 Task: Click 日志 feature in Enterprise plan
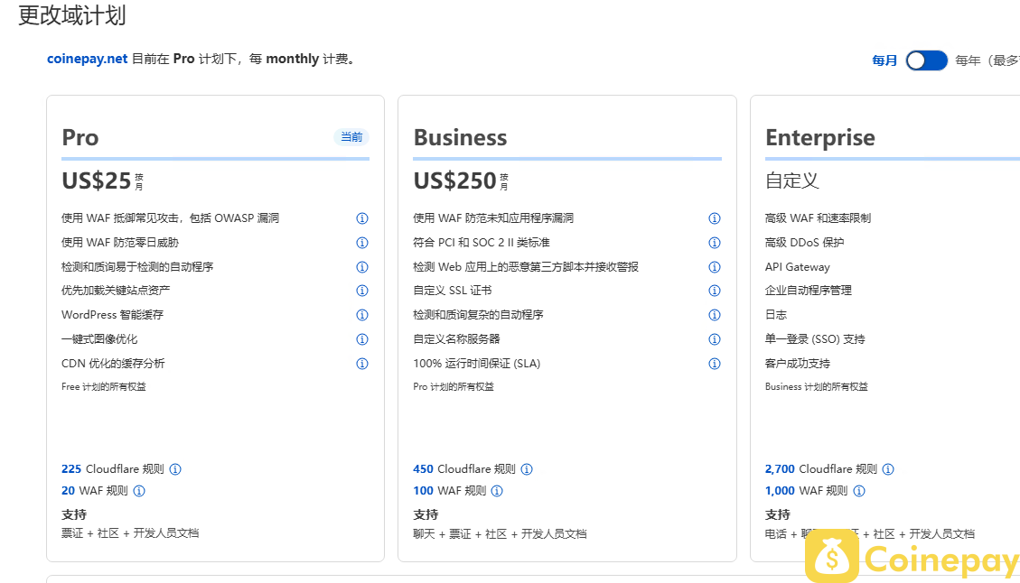(x=776, y=315)
